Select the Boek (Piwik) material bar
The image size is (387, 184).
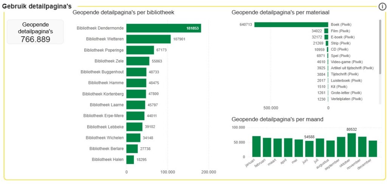pos(291,25)
